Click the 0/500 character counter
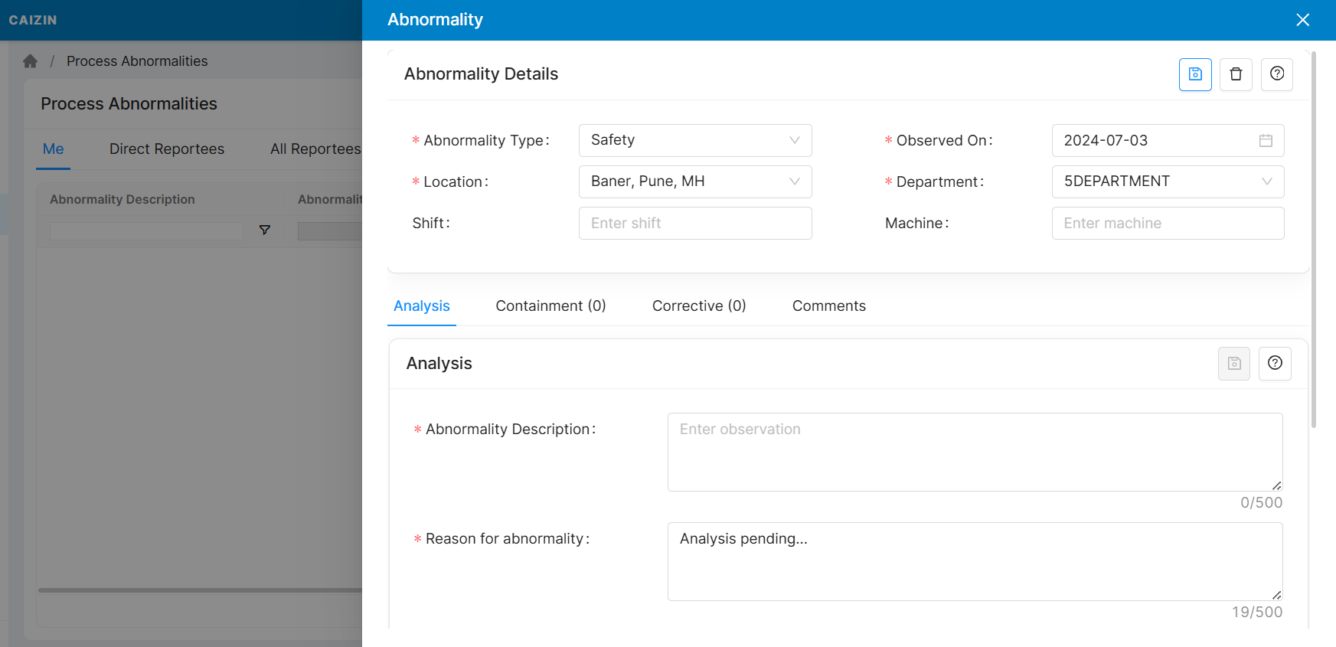Image resolution: width=1336 pixels, height=647 pixels. pos(1261,503)
